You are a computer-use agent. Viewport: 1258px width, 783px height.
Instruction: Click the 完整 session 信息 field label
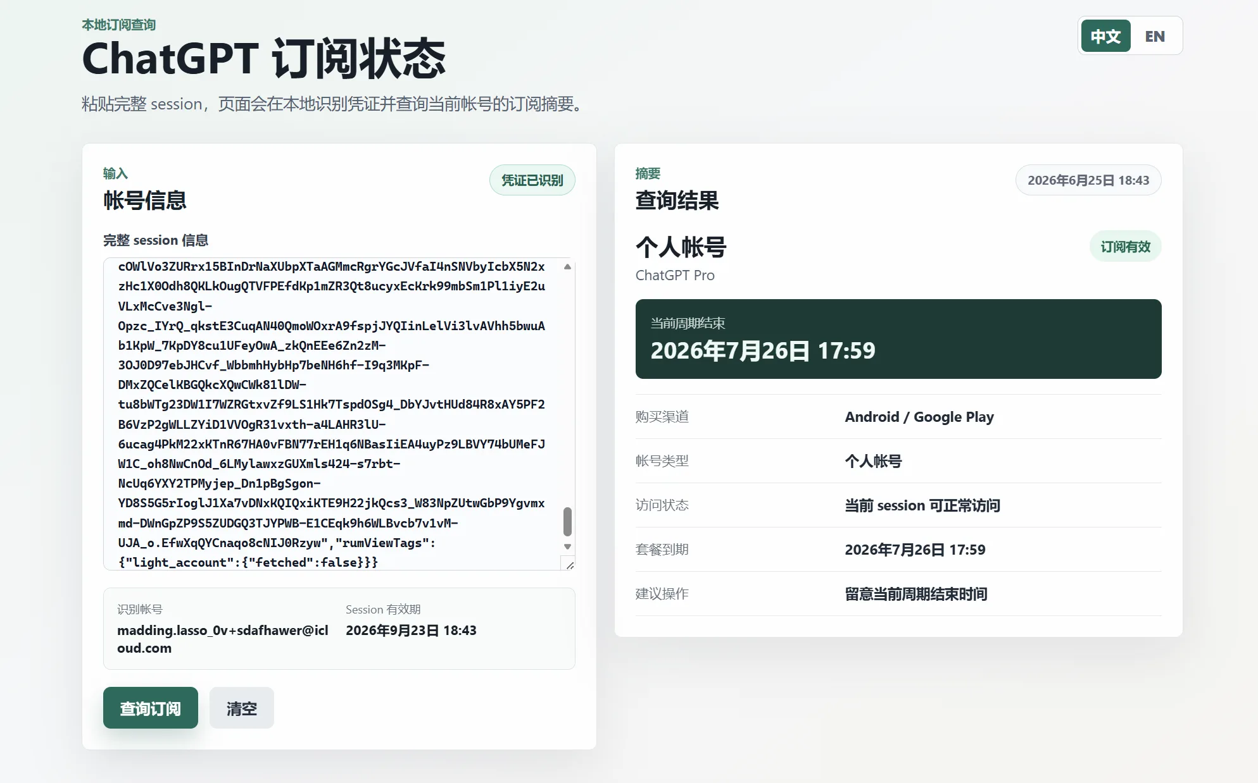coord(156,240)
